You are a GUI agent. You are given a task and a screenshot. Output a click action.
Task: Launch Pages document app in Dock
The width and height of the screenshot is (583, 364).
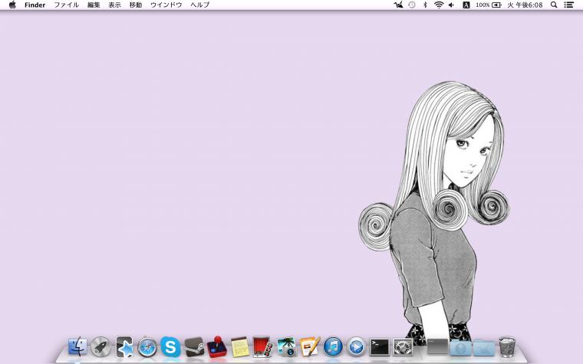click(309, 347)
